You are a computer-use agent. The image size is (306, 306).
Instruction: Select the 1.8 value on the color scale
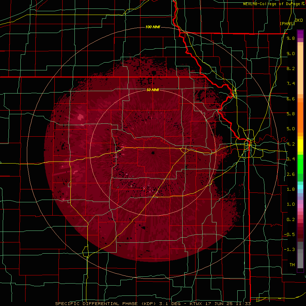pyautogui.click(x=291, y=189)
